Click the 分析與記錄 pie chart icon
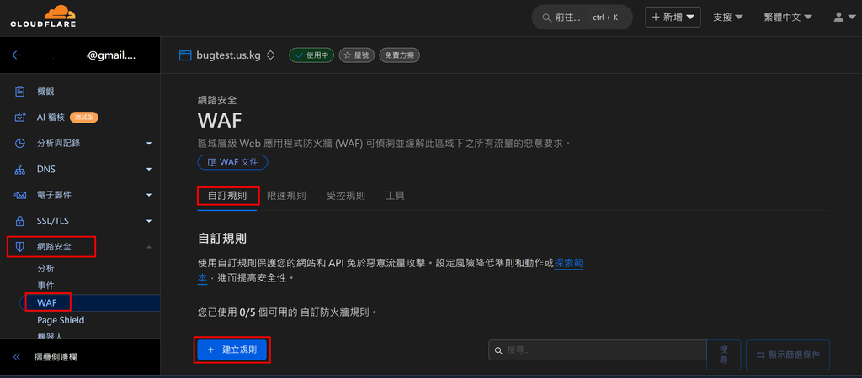The width and height of the screenshot is (862, 378). pos(20,143)
